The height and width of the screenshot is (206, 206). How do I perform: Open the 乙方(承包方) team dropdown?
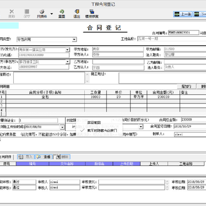click(68, 62)
